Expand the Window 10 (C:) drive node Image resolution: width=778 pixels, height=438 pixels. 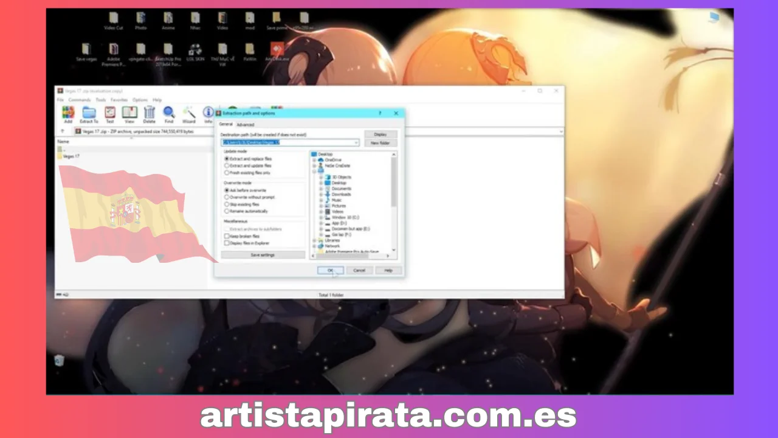pos(321,218)
